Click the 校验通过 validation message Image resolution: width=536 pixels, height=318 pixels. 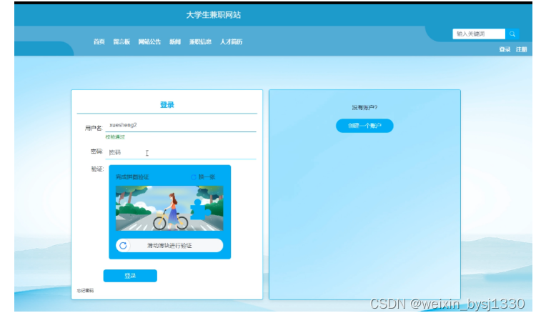(115, 137)
